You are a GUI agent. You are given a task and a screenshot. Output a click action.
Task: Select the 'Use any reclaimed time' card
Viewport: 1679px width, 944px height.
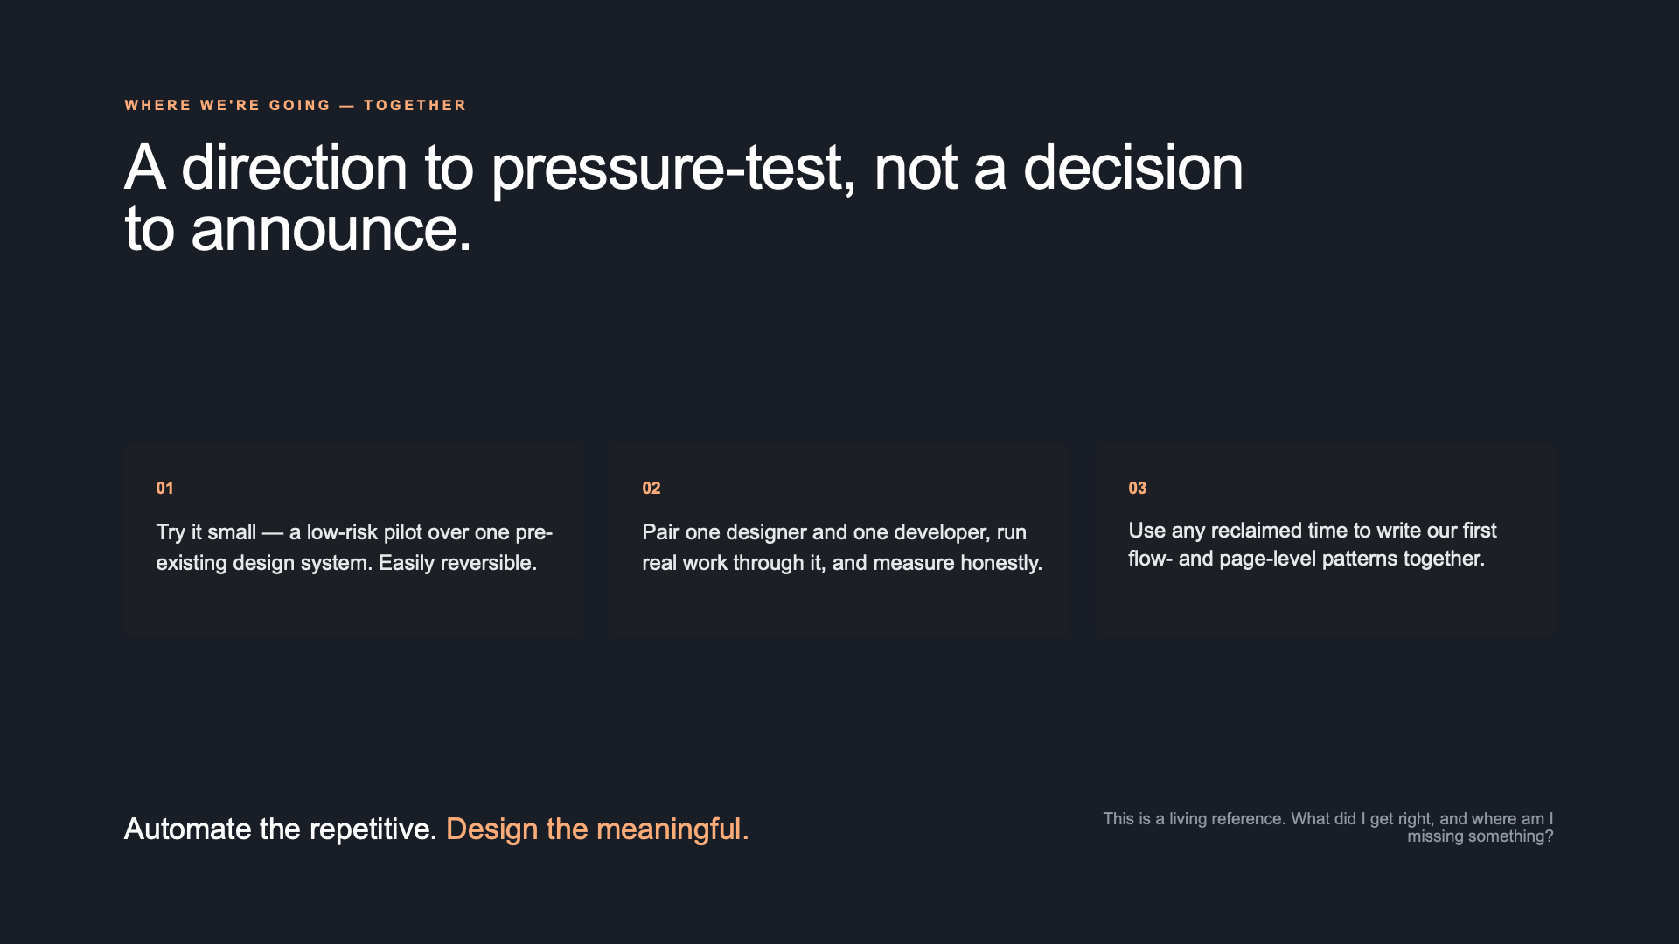1326,539
